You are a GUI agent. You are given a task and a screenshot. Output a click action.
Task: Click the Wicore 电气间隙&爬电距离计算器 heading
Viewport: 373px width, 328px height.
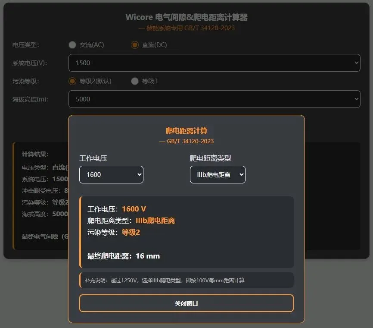[186, 17]
